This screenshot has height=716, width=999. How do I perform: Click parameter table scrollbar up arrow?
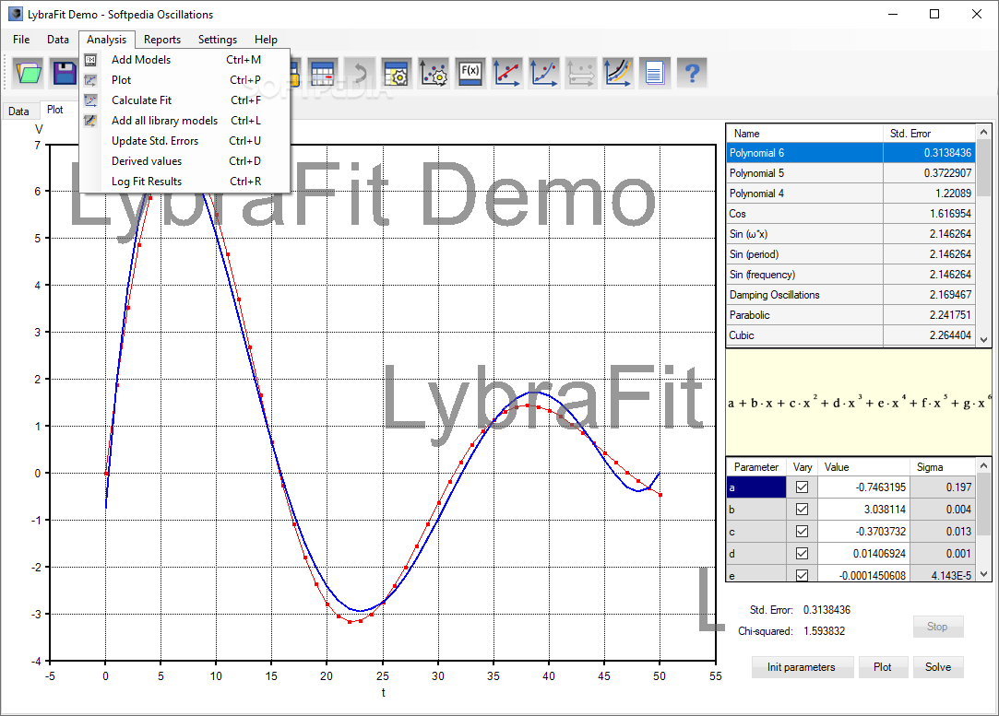[x=983, y=466]
